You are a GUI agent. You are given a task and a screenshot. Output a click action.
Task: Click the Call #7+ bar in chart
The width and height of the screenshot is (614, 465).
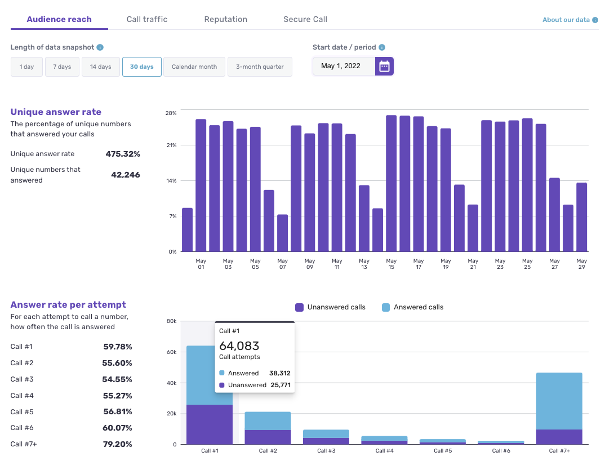tap(559, 409)
